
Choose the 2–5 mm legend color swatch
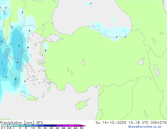click(23, 126)
